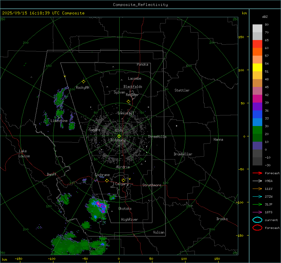Click the Lake Louise label
Viewport: 281px width, 263px height.
tap(24, 154)
